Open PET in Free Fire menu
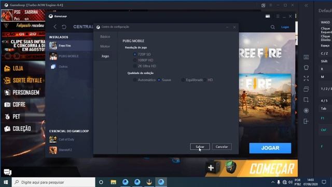The image size is (332, 187). pyautogui.click(x=12, y=116)
